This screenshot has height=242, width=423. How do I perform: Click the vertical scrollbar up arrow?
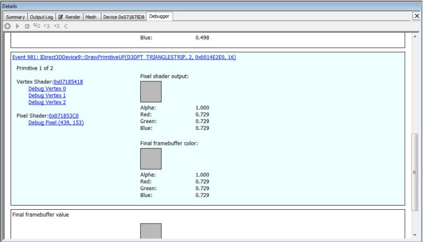(415, 36)
